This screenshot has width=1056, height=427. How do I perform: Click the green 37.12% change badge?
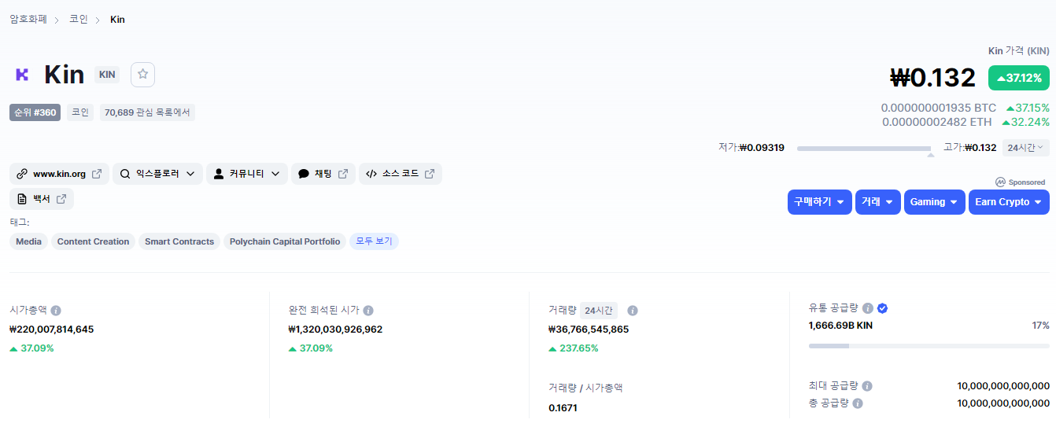[1019, 78]
